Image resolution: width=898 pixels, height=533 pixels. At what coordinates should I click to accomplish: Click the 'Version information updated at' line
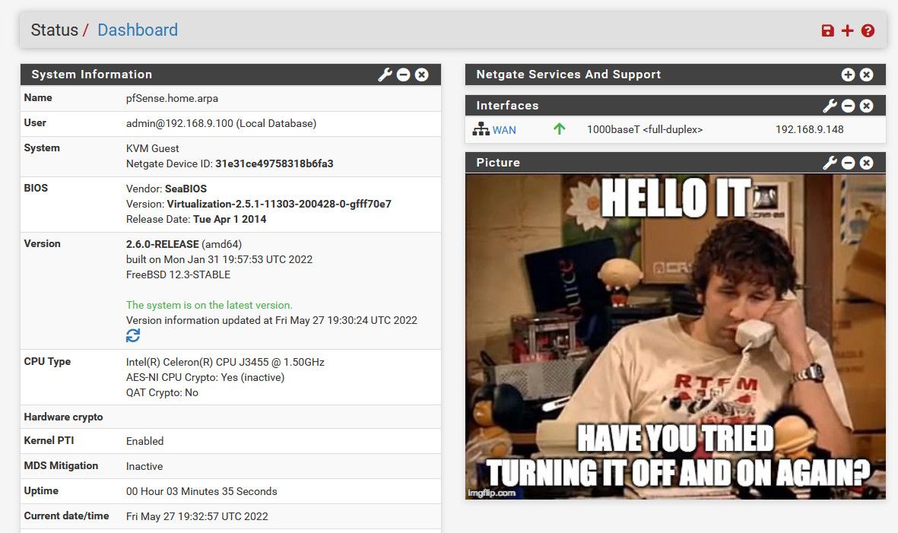click(x=271, y=321)
